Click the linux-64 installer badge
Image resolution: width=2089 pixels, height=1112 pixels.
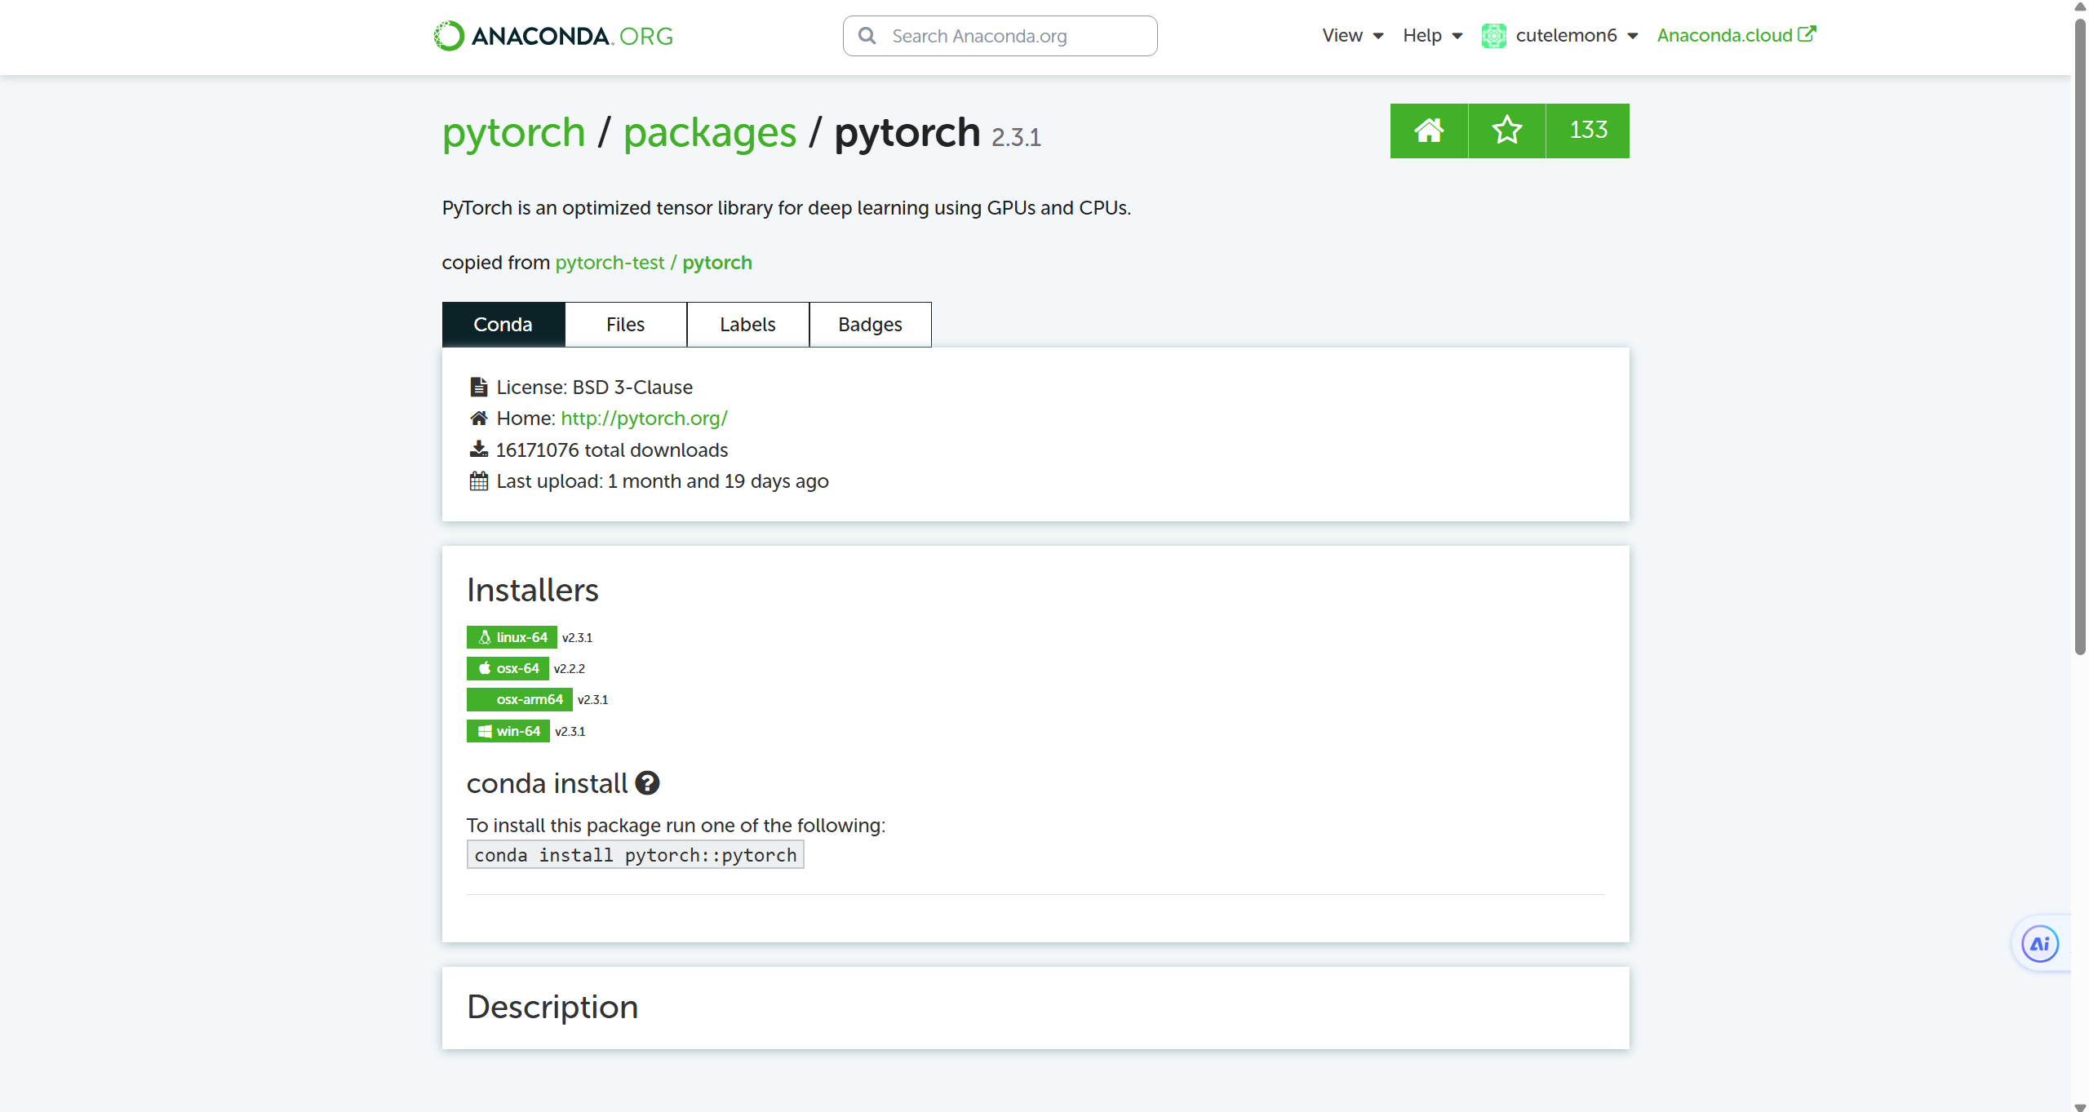coord(512,637)
